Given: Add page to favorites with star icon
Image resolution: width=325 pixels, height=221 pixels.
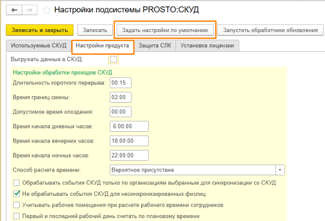Looking at the screenshot, I should coord(46,10).
